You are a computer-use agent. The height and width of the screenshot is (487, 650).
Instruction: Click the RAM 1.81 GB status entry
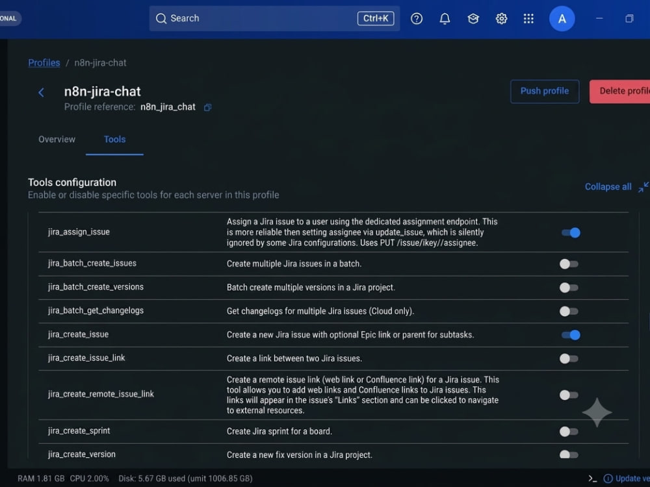click(41, 479)
